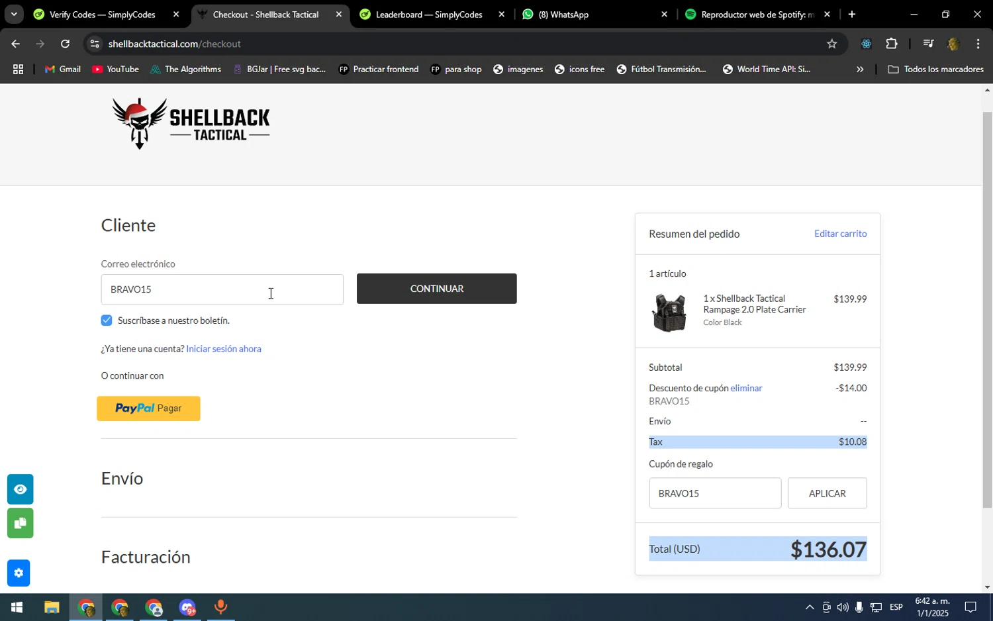
Task: Open Practicar frontend bookmark
Action: (379, 69)
